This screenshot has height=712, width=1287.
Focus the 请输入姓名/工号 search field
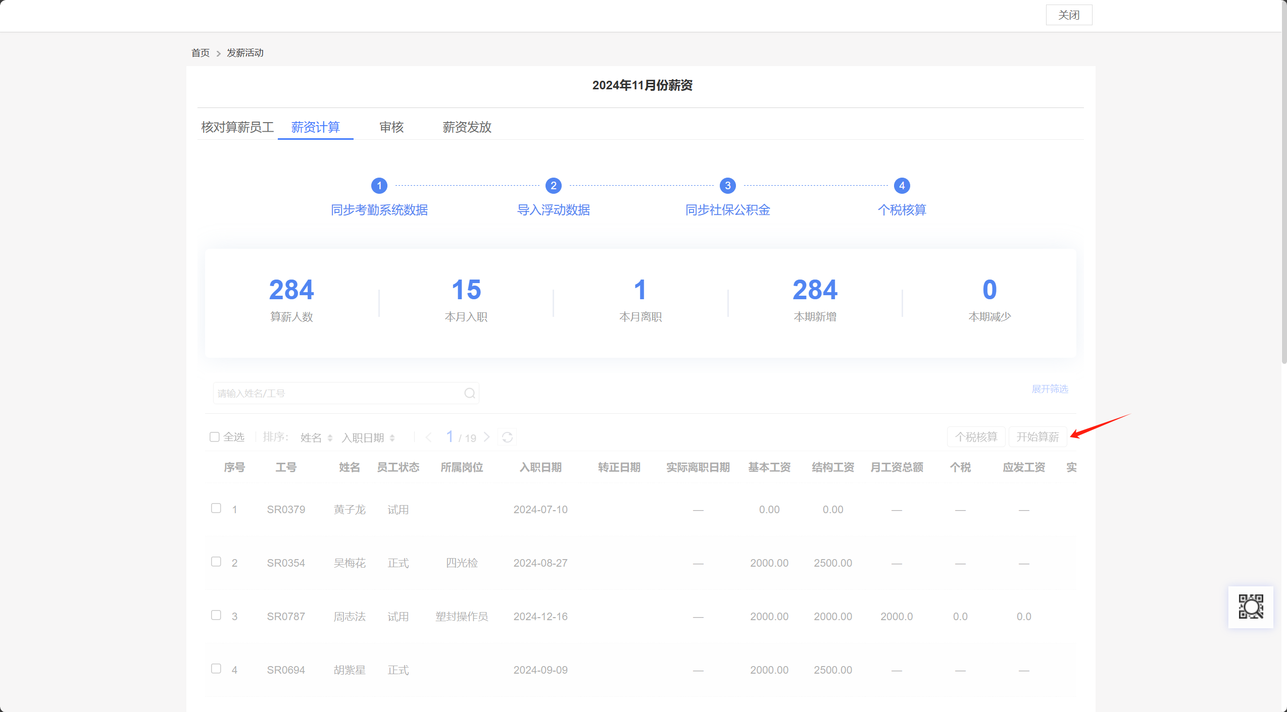[338, 393]
